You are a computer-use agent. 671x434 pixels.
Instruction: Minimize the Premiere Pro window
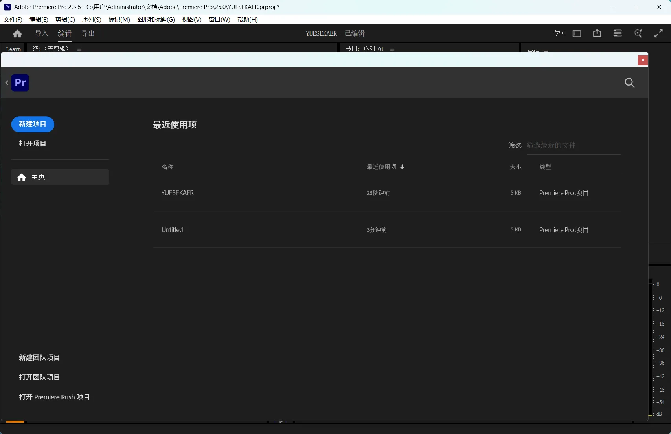pyautogui.click(x=613, y=7)
